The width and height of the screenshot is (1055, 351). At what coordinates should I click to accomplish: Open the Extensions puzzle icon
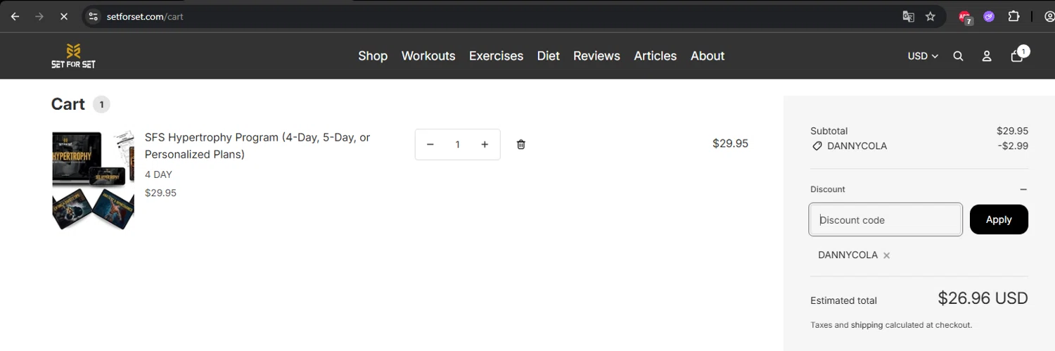click(x=1014, y=16)
